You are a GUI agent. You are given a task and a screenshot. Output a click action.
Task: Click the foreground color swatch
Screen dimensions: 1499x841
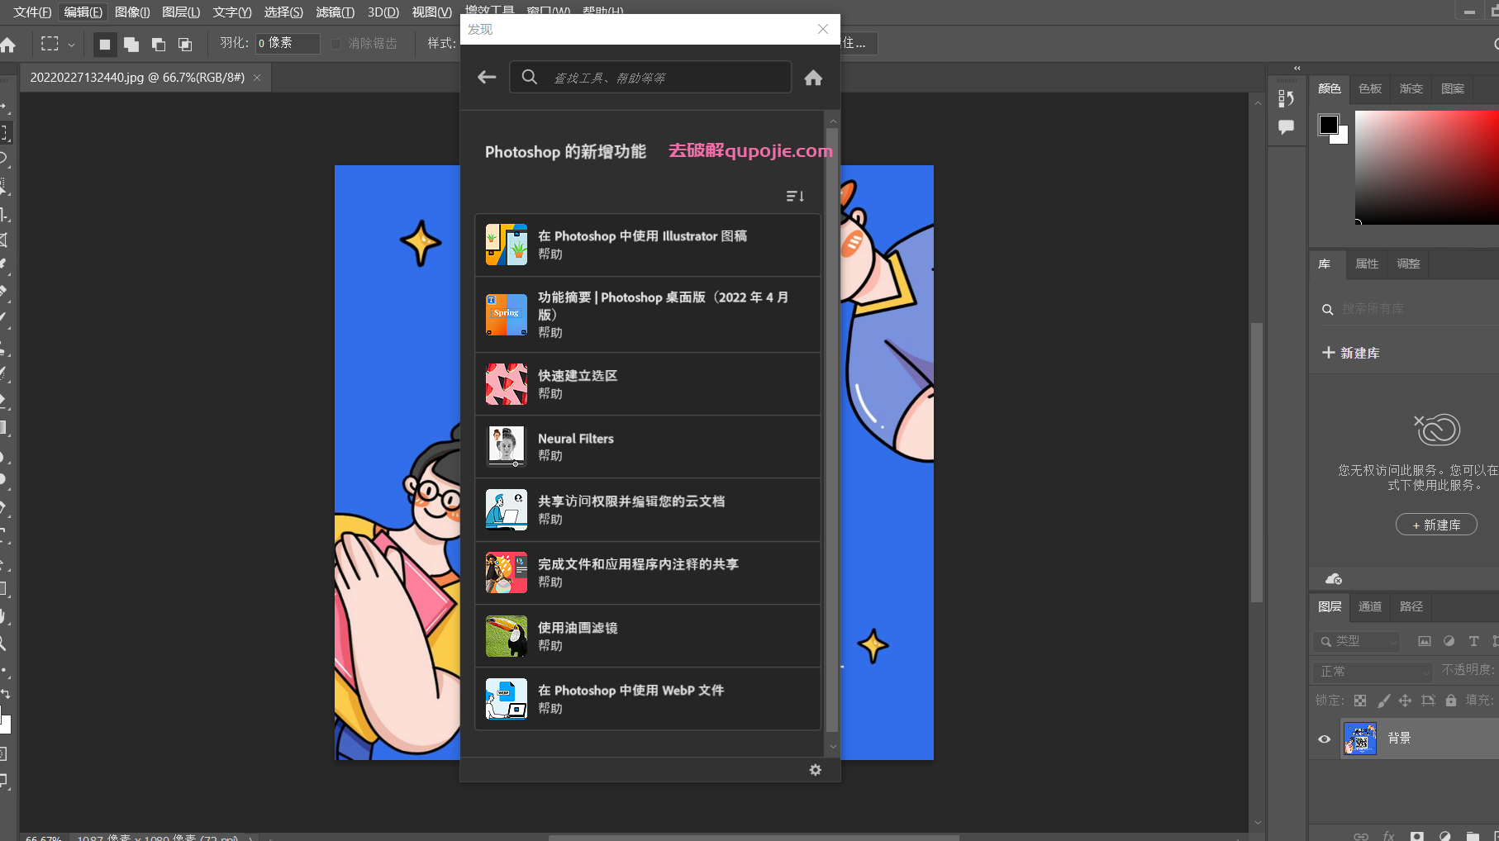[1328, 125]
